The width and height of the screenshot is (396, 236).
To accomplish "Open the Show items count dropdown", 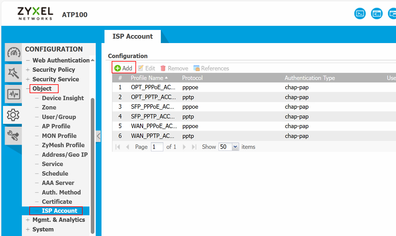I will pos(235,147).
